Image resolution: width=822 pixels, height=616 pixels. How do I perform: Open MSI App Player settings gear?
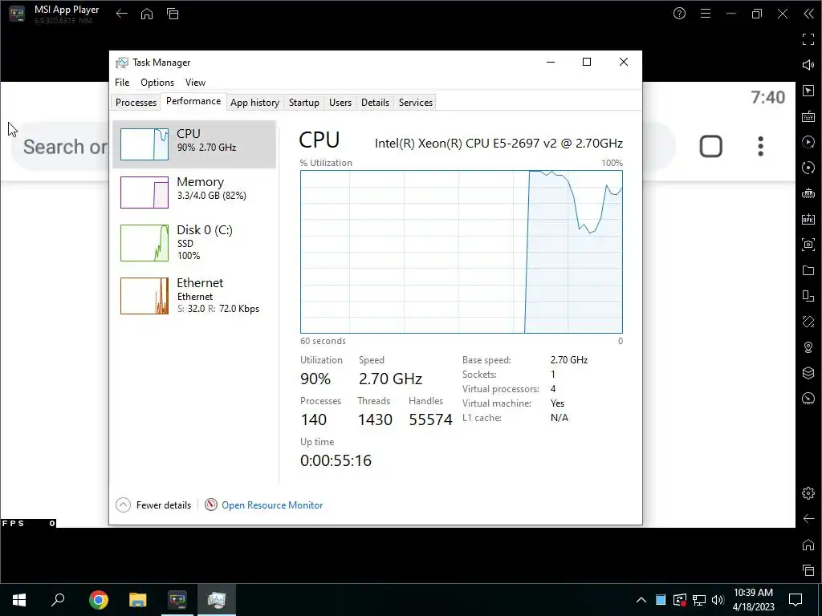tap(808, 493)
